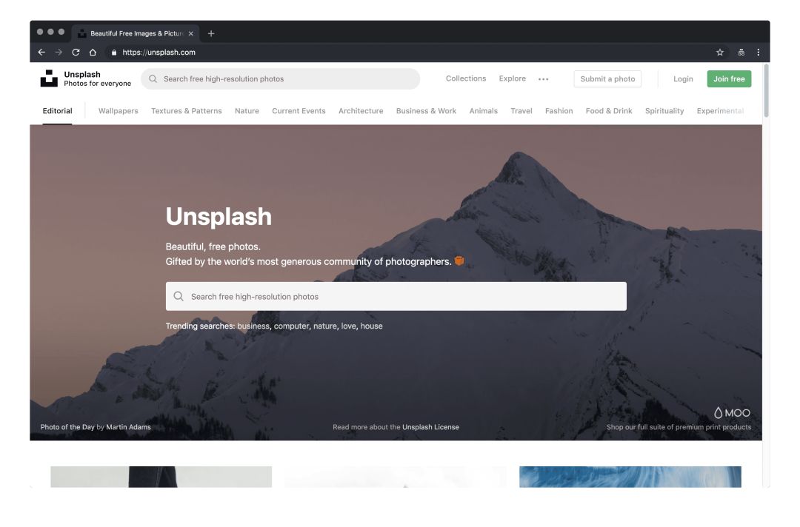Click the page vertical scrollbar
This screenshot has height=527, width=800.
766,91
